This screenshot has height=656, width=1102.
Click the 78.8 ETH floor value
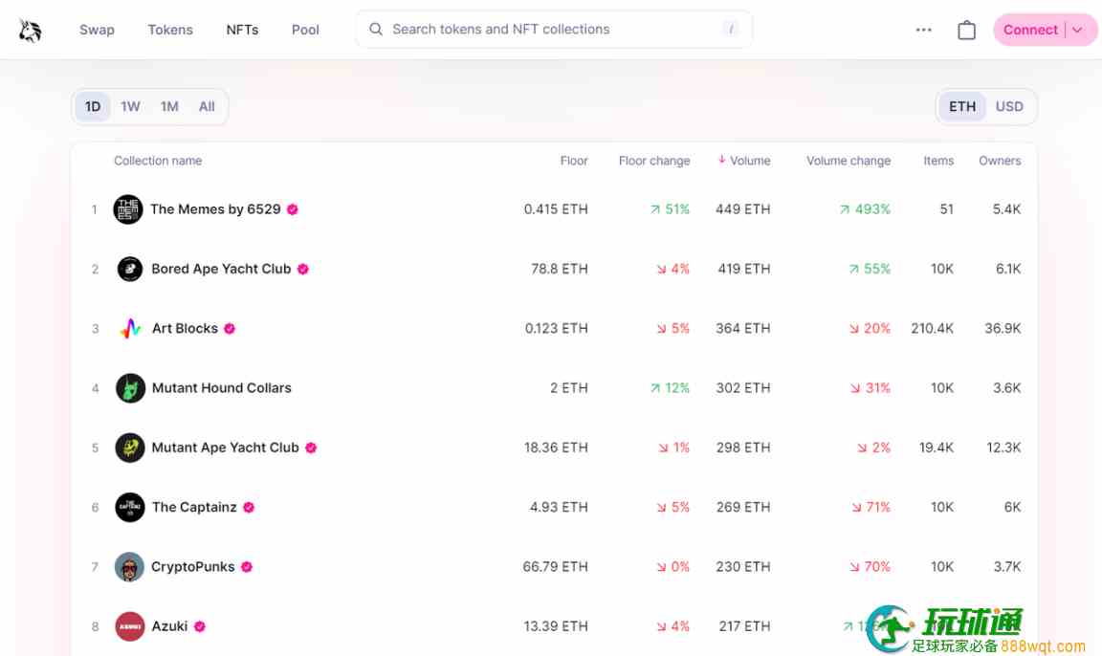[560, 269]
